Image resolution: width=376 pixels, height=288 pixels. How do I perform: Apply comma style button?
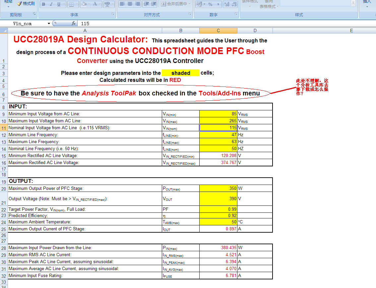[218, 4]
